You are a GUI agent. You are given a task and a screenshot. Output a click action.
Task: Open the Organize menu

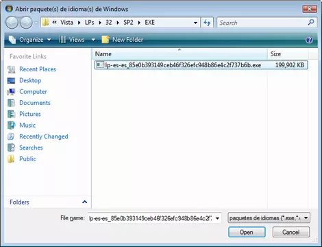(x=30, y=40)
